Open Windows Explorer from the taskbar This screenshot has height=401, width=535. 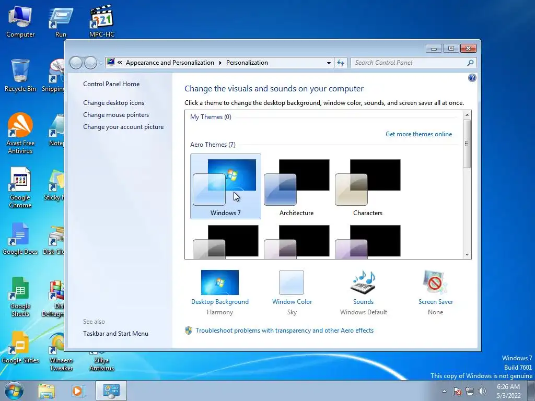(46, 391)
